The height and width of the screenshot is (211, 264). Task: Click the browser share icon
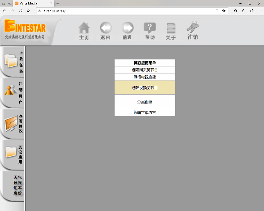252,11
